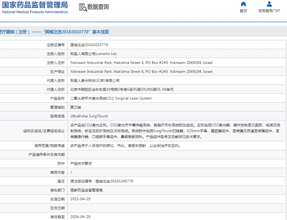
Task: Click the 代理人住所 row label
Action: coord(55,89)
